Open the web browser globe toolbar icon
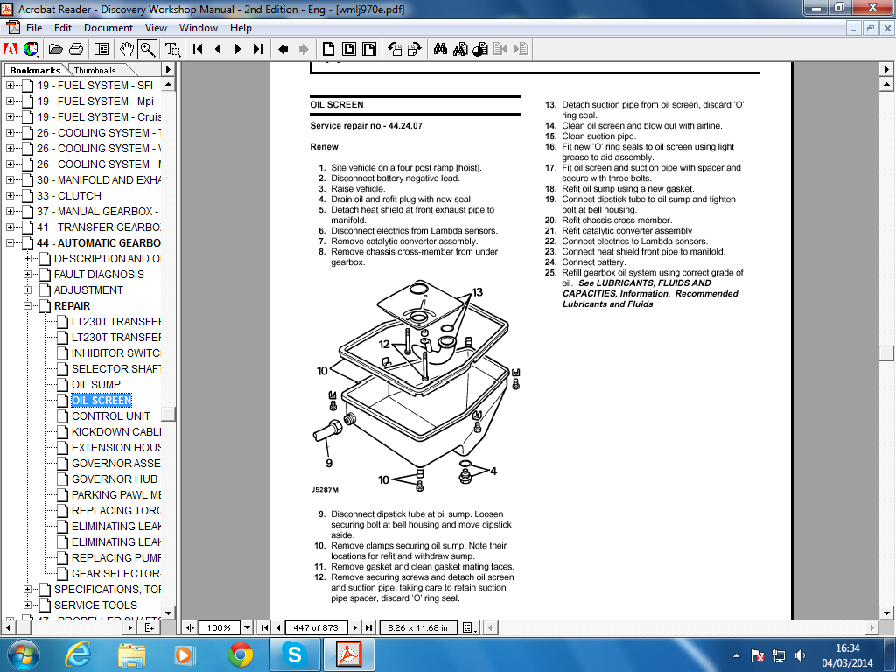Screen dimensions: 896x672 tap(31, 49)
